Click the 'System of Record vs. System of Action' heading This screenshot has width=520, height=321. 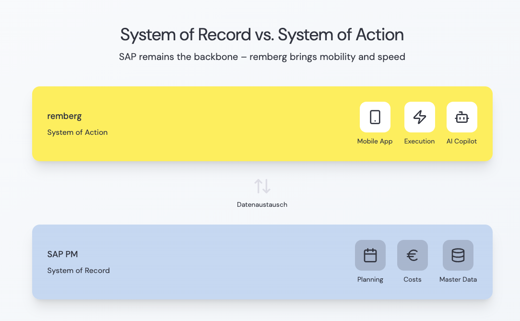point(262,35)
